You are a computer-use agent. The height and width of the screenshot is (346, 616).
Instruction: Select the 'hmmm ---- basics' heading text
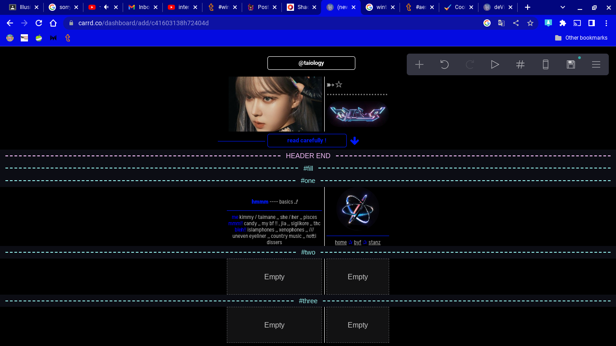[274, 202]
